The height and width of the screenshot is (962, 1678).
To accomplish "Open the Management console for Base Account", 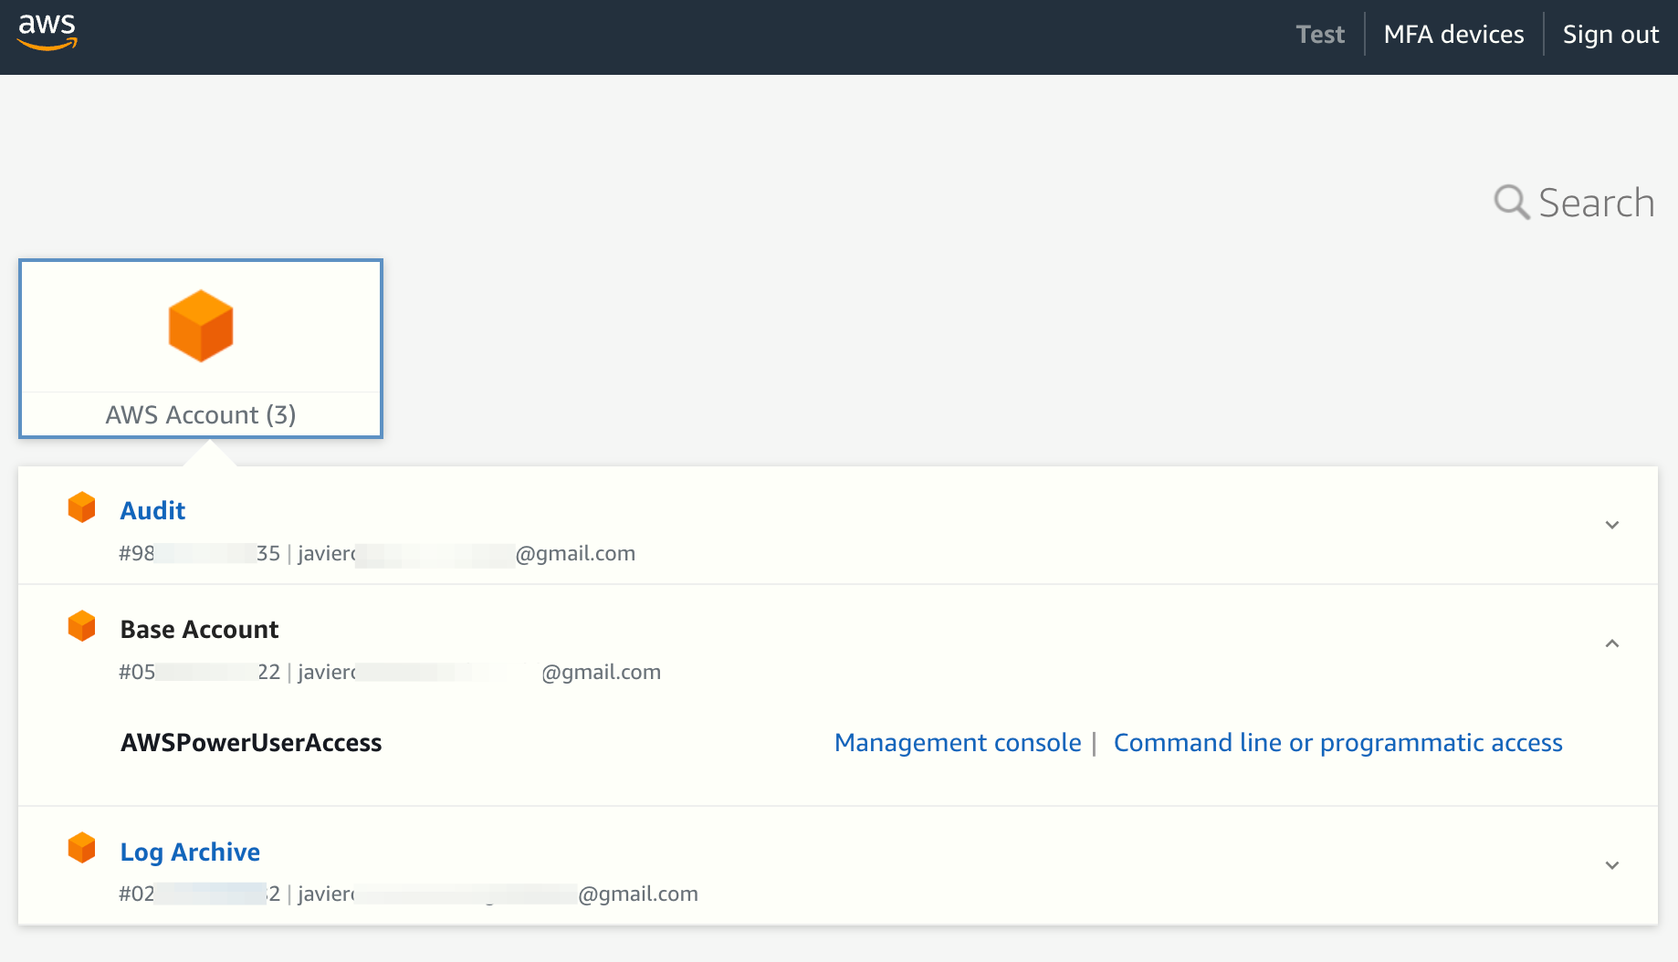I will 956,742.
